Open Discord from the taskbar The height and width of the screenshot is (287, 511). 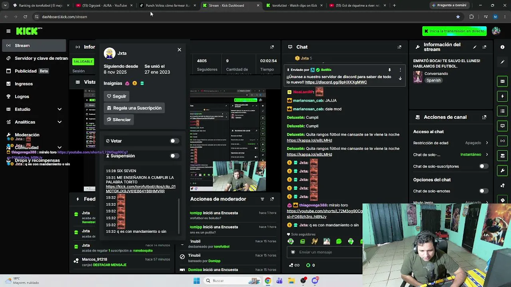[x=315, y=281]
